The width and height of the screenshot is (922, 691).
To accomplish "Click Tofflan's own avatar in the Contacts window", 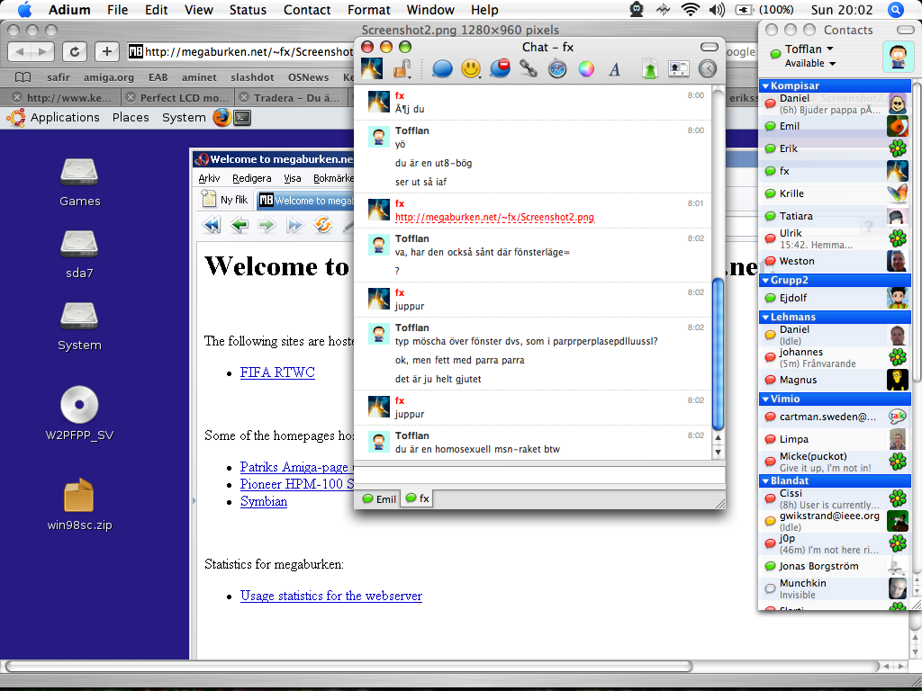I will pyautogui.click(x=898, y=57).
